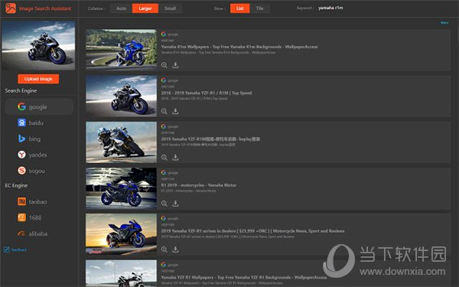Open 2018 - 2019 Yamaha YZF-R1 / R1M Top Speed title
Screen dimensions: 459x287
[x=207, y=93]
